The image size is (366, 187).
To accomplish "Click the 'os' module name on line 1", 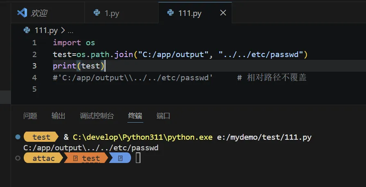I will (90, 43).
